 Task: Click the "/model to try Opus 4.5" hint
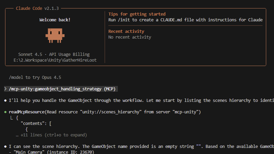[35, 78]
